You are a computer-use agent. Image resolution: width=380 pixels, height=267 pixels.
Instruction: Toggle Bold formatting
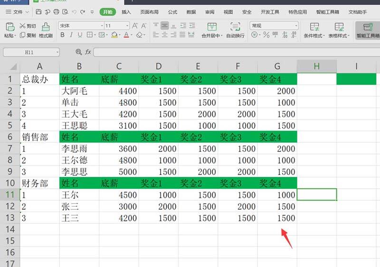(x=62, y=35)
